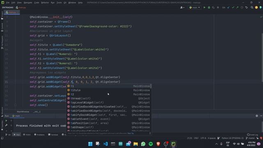Push commits with the green arrow icon
This screenshot has height=148, width=263.
pos(237,7)
